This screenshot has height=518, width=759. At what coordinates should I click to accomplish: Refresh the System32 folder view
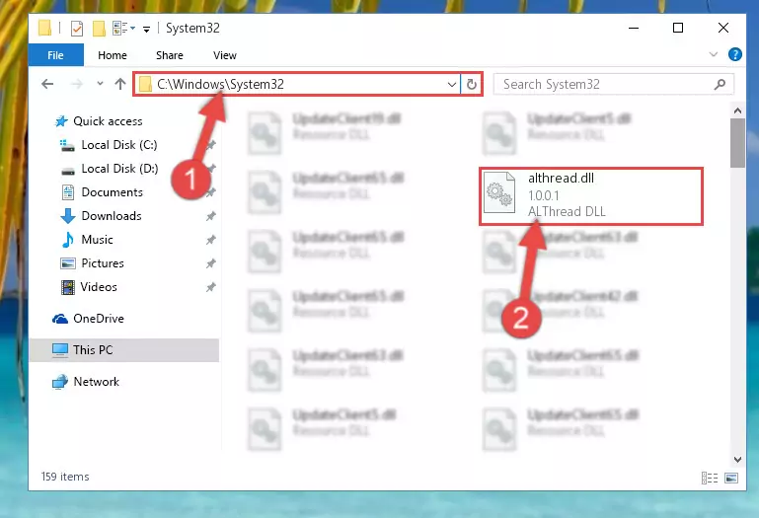[472, 84]
